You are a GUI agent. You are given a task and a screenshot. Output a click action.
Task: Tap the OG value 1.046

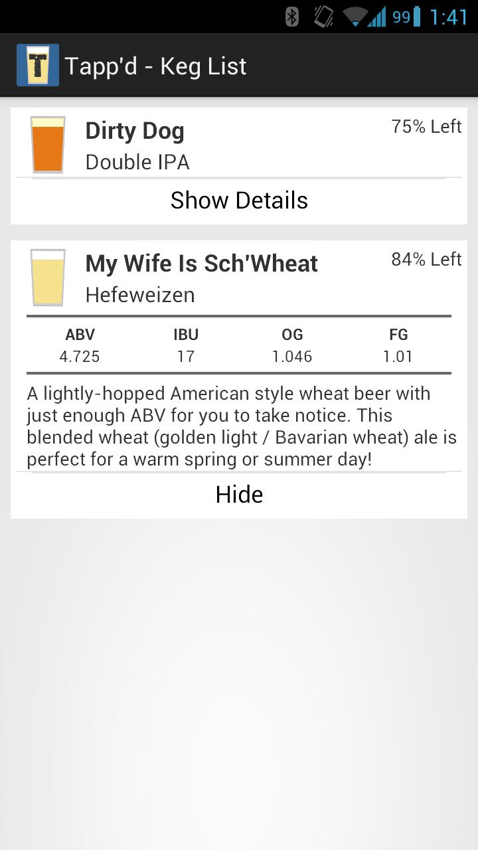point(292,357)
